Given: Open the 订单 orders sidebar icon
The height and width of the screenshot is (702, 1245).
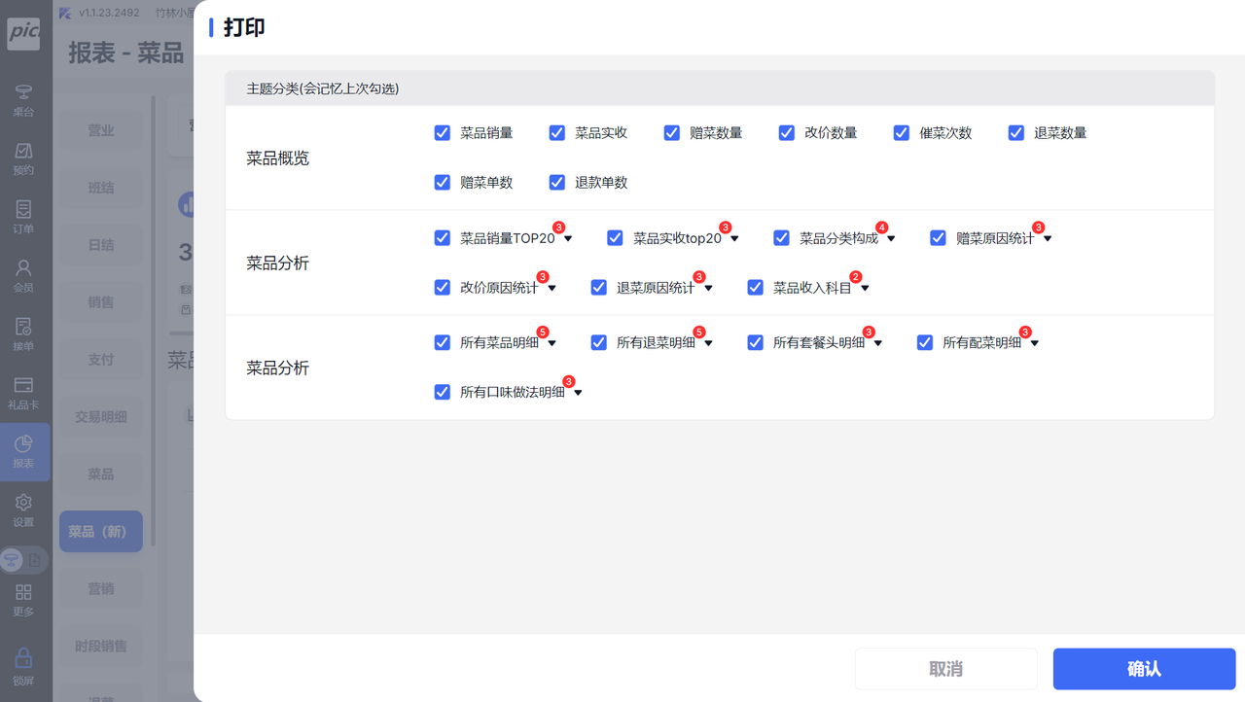Looking at the screenshot, I should (x=23, y=218).
